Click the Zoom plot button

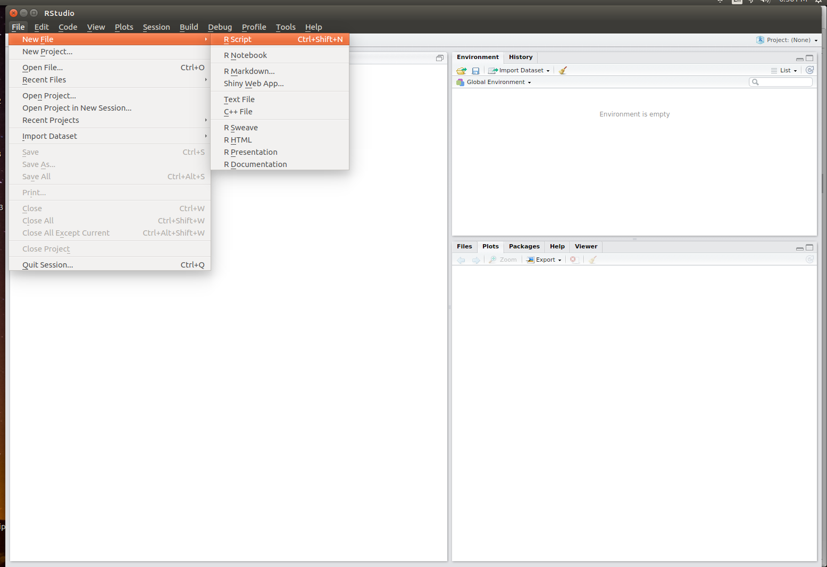(x=503, y=260)
